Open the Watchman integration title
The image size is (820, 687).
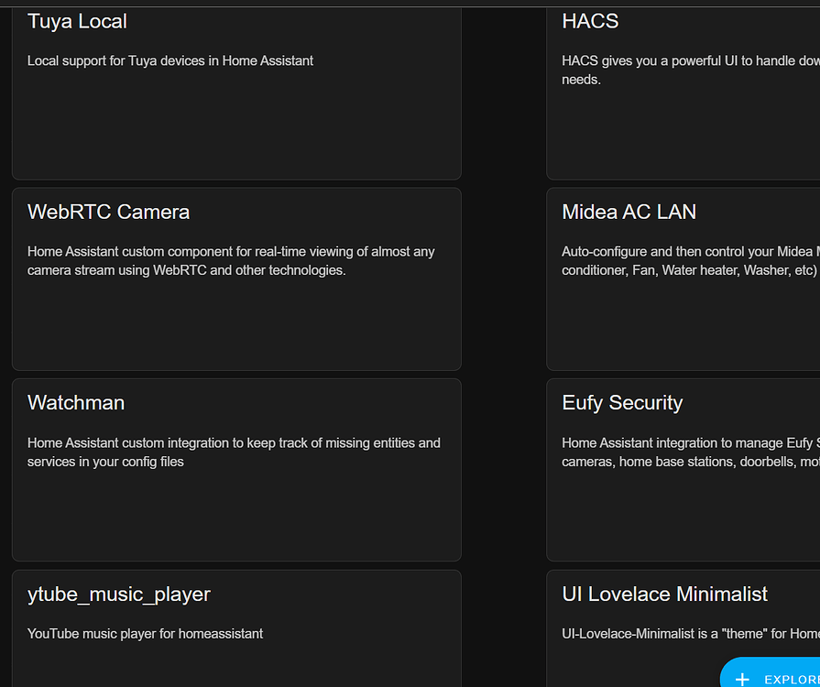76,403
